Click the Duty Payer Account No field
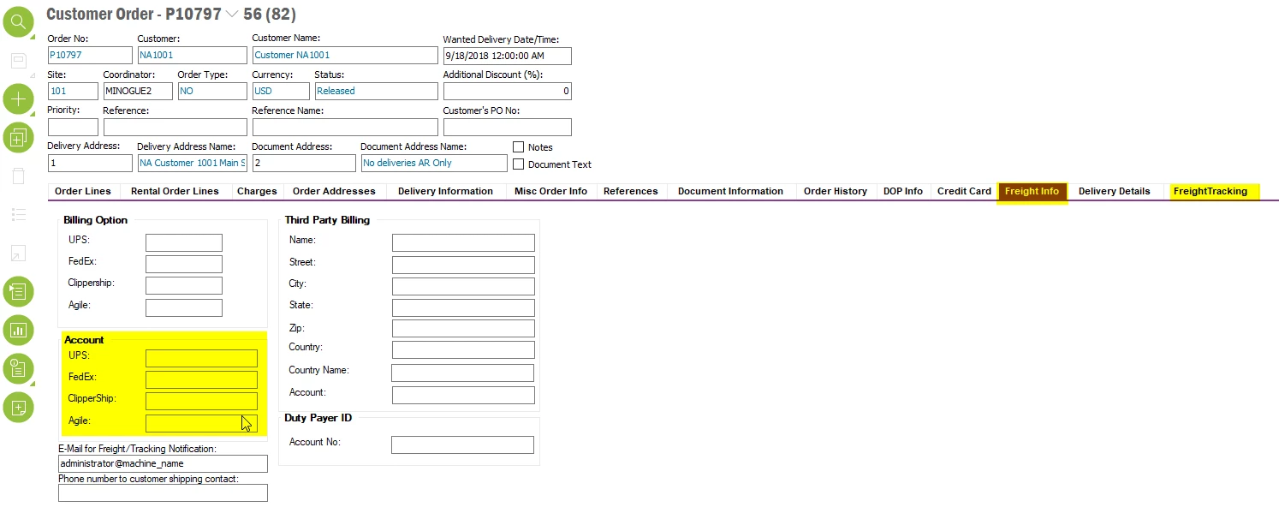The height and width of the screenshot is (519, 1279). 462,444
